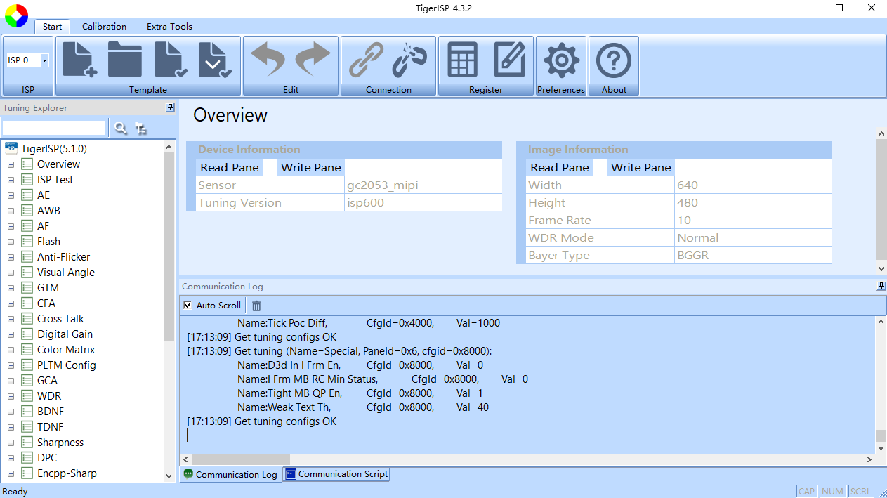Open template folder icon

tap(124, 60)
